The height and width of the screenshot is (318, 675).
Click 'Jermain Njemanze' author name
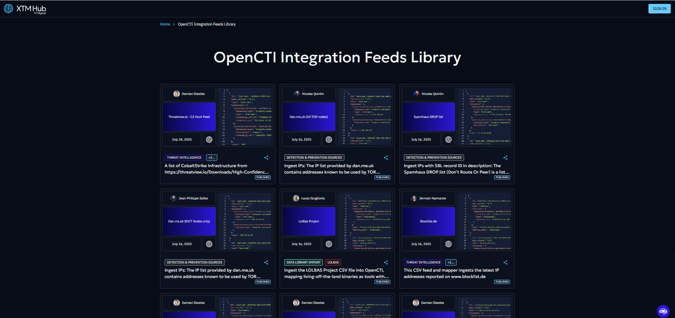[x=433, y=198]
